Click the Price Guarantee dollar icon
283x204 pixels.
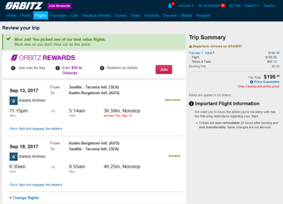(252, 82)
